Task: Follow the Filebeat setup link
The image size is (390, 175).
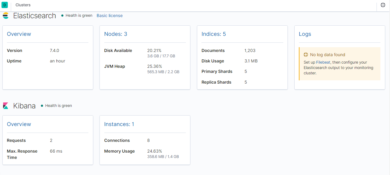Action: click(x=323, y=62)
